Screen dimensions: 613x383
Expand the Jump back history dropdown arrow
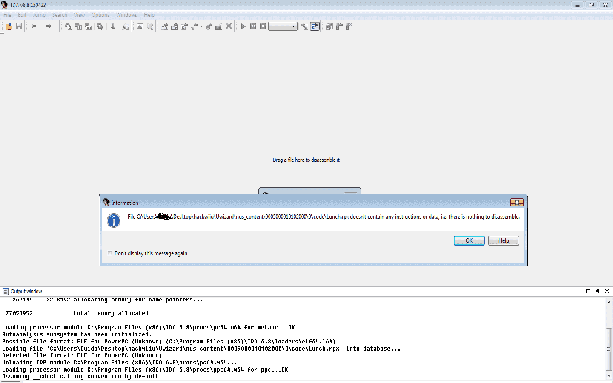[41, 26]
